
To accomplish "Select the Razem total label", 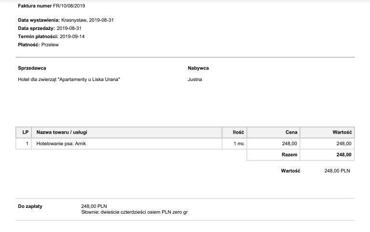I will (289, 155).
